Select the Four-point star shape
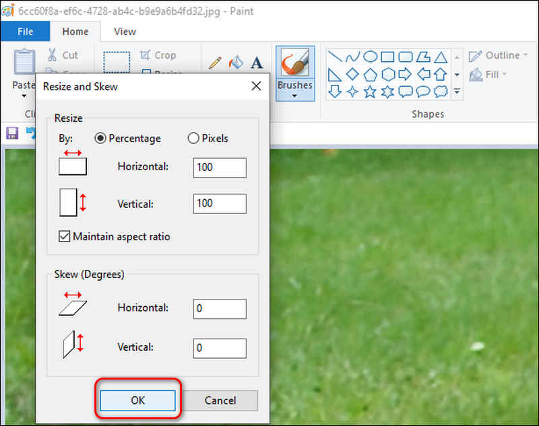Screen dimensions: 539x426 352,92
